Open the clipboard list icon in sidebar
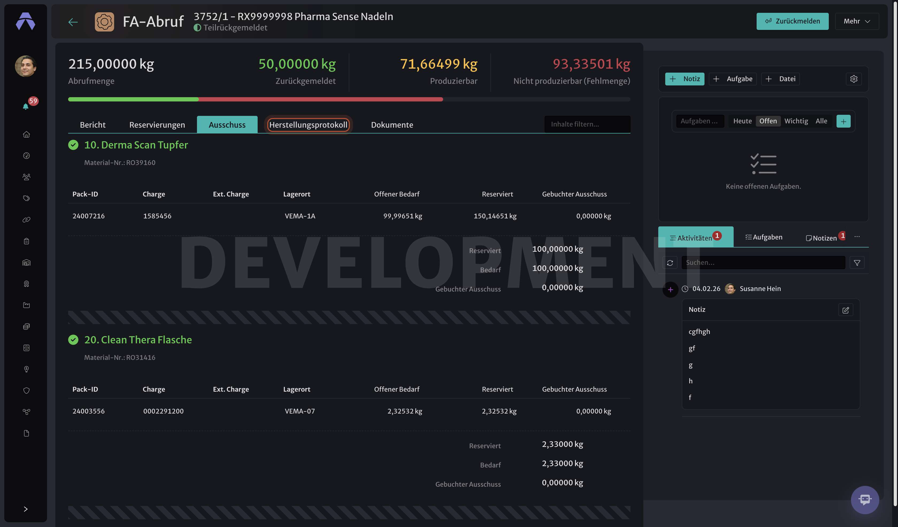The width and height of the screenshot is (898, 527). (x=26, y=241)
